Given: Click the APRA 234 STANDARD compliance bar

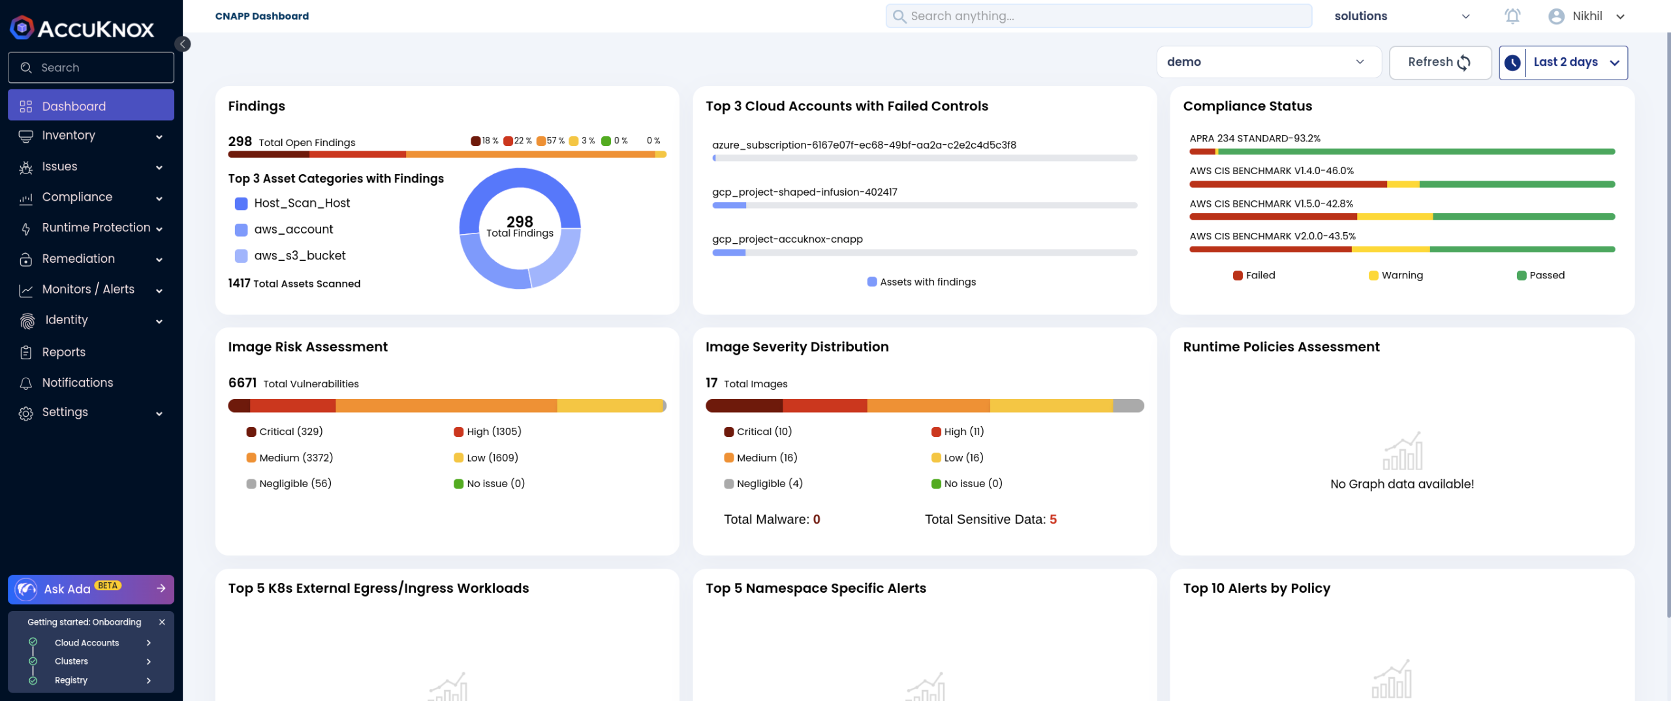Looking at the screenshot, I should [x=1401, y=151].
